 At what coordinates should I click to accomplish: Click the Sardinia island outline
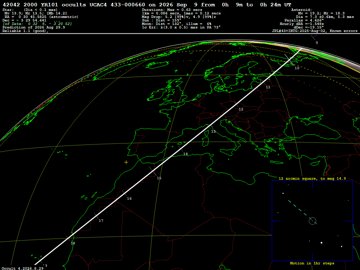[206, 141]
